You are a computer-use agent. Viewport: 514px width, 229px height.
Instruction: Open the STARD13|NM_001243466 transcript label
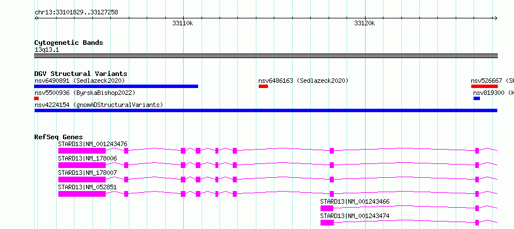click(355, 201)
